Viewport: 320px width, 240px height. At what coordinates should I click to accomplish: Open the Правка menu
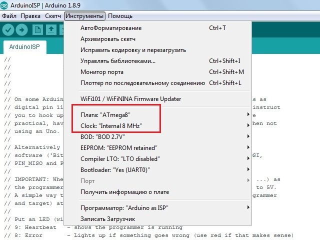(x=30, y=16)
